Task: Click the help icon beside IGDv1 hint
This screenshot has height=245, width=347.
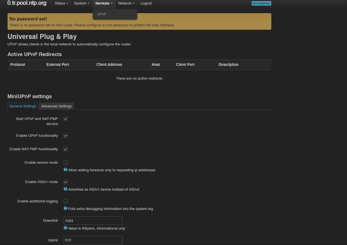Action: click(x=65, y=189)
